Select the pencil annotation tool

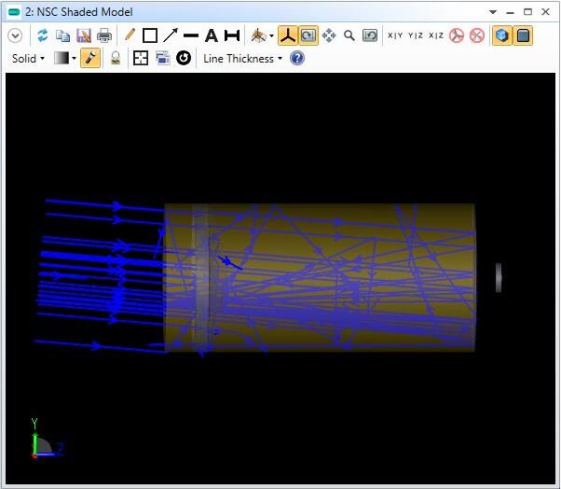point(130,35)
